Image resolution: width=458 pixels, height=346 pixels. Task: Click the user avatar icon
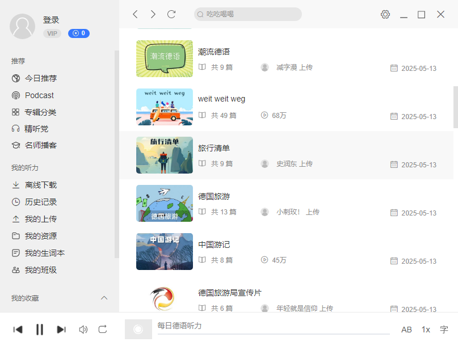[x=23, y=26]
